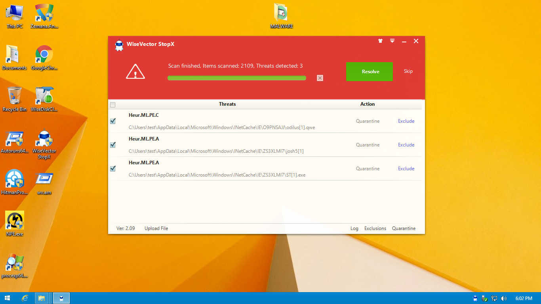Select the Google Chrome desktop shortcut
This screenshot has width=541, height=304.
pyautogui.click(x=44, y=58)
